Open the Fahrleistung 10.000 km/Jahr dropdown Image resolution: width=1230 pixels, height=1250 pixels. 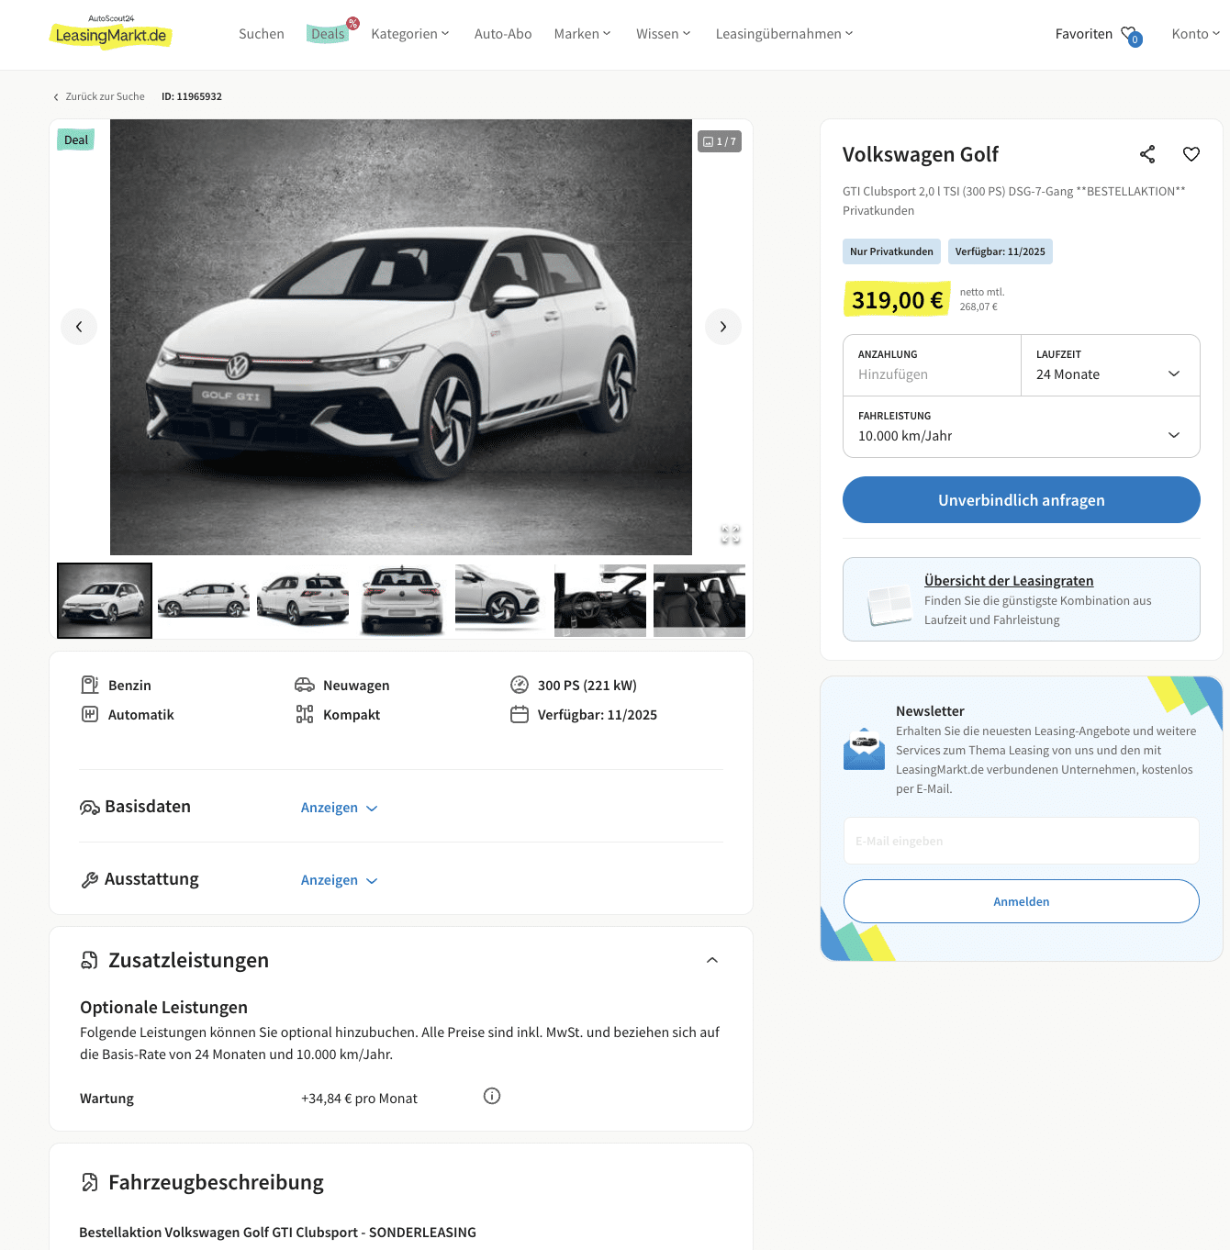[1022, 427]
